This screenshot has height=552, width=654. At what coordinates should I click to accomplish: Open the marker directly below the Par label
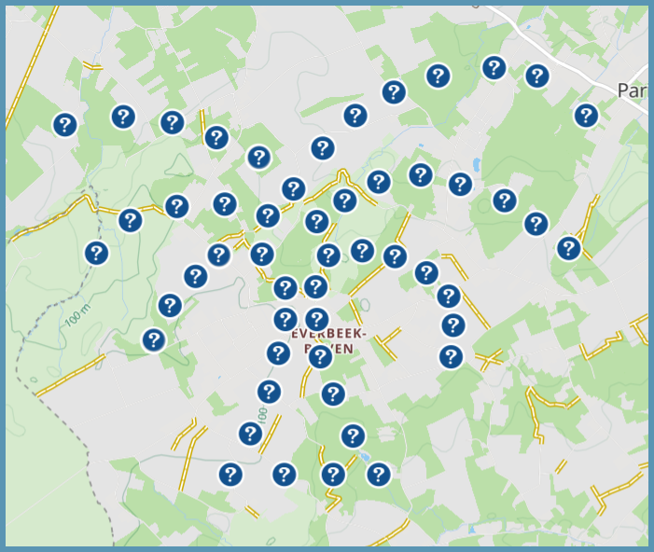pos(585,116)
